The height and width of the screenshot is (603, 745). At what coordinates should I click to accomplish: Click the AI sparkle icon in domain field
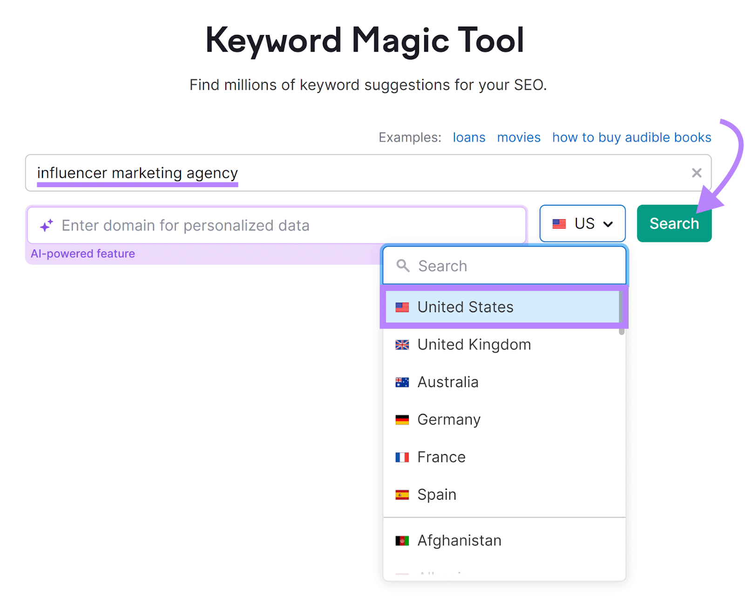coord(46,226)
